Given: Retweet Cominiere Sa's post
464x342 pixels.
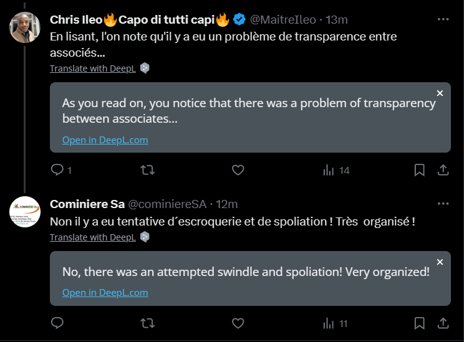Looking at the screenshot, I should (x=147, y=323).
